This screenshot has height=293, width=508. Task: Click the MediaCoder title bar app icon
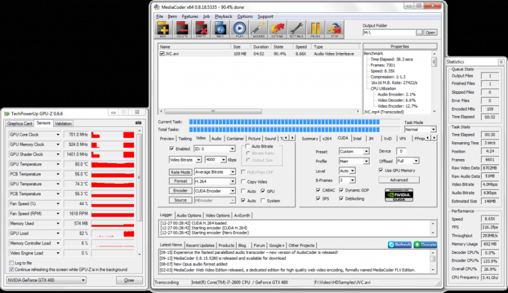pyautogui.click(x=157, y=7)
